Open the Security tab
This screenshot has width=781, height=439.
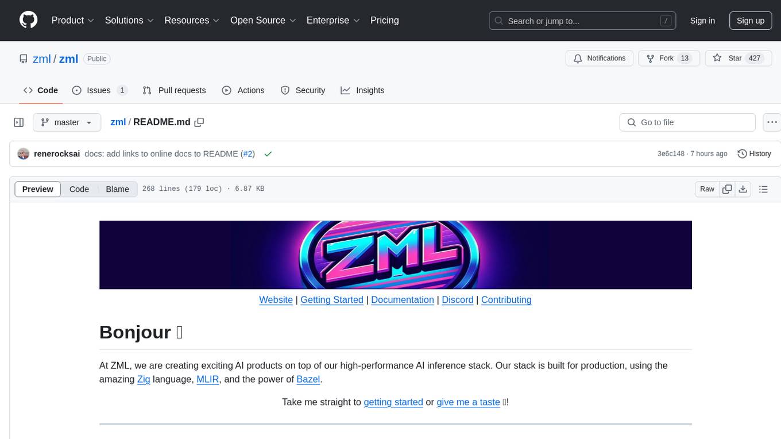pyautogui.click(x=303, y=90)
